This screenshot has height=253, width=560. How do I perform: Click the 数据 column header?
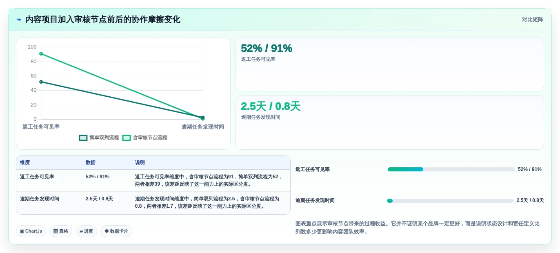tap(91, 162)
